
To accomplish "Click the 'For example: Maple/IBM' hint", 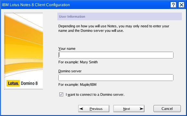I will click(x=77, y=85).
